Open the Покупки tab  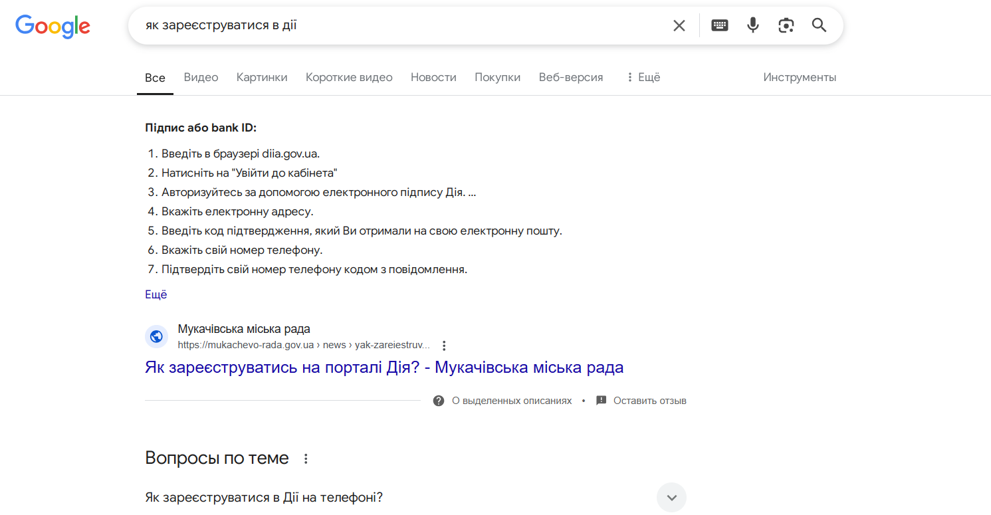[x=497, y=77]
